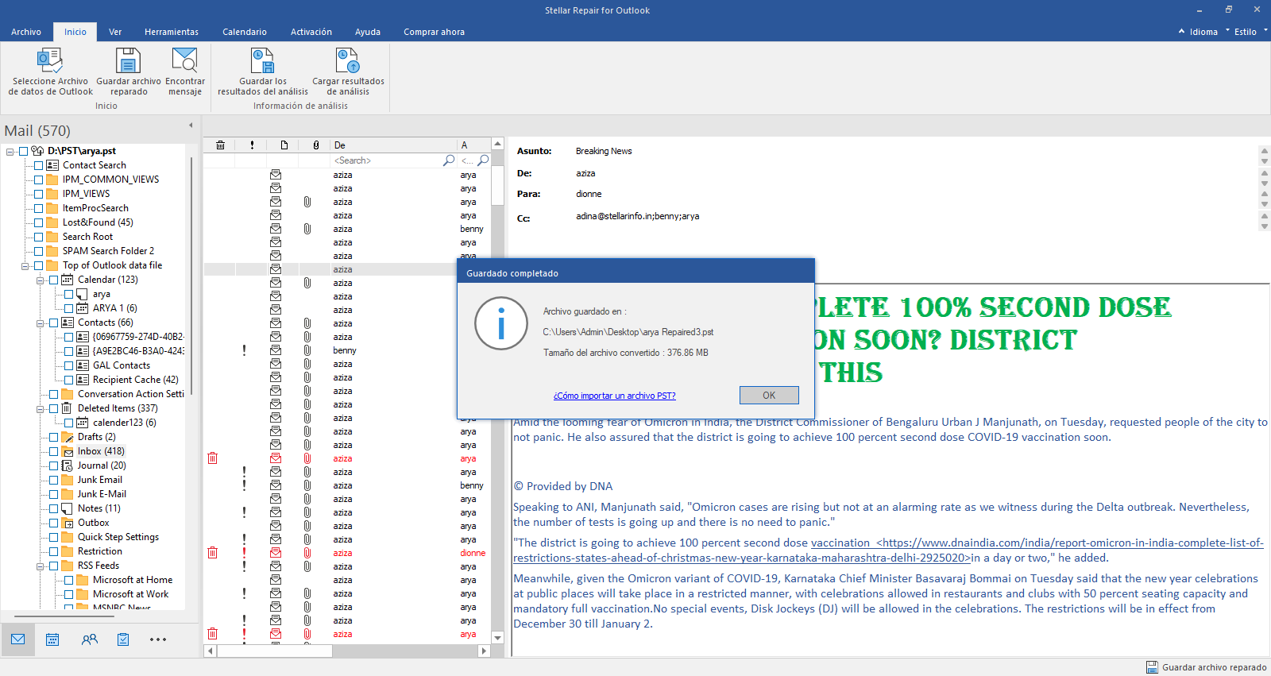The image size is (1271, 676).
Task: Click Seleccione Archivo de datos de Outlook icon
Action: click(50, 60)
